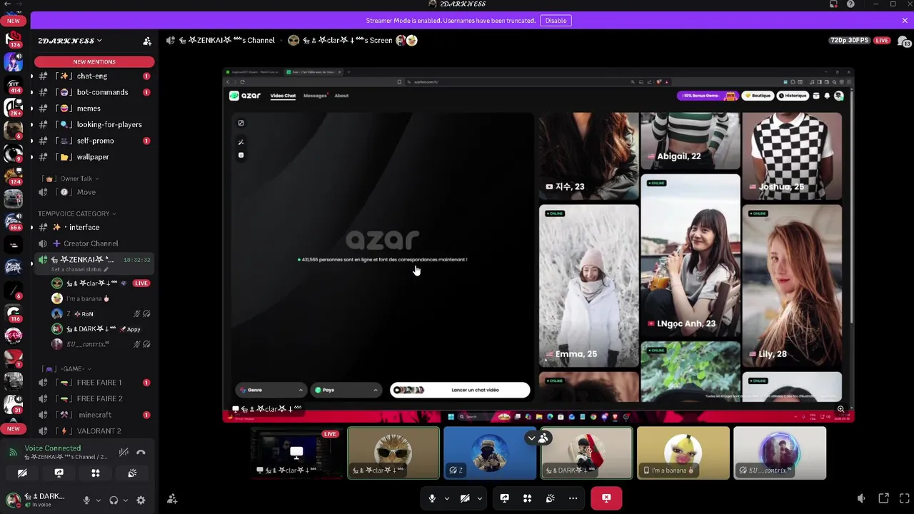Toggle deafen with the user panel headphones icon

point(114,500)
